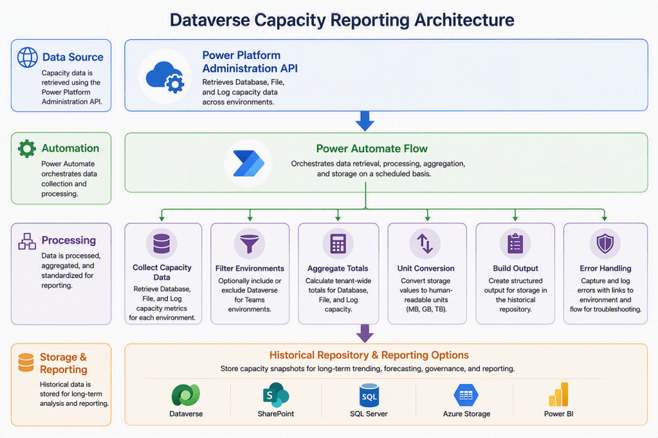Click the database icon above Collect Capacity Data
This screenshot has width=658, height=438.
pos(161,243)
